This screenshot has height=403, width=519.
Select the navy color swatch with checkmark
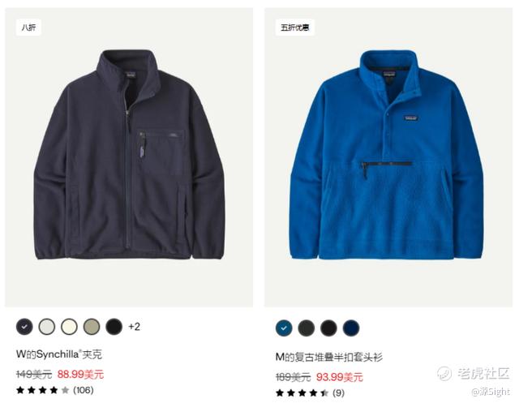click(x=24, y=327)
